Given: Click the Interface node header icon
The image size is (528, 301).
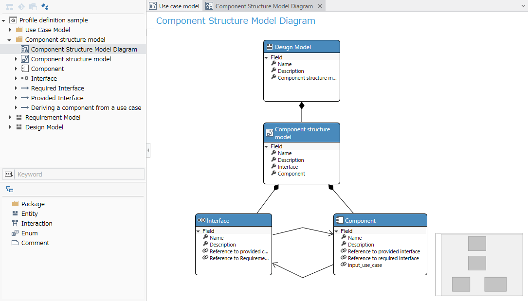Looking at the screenshot, I should (201, 220).
